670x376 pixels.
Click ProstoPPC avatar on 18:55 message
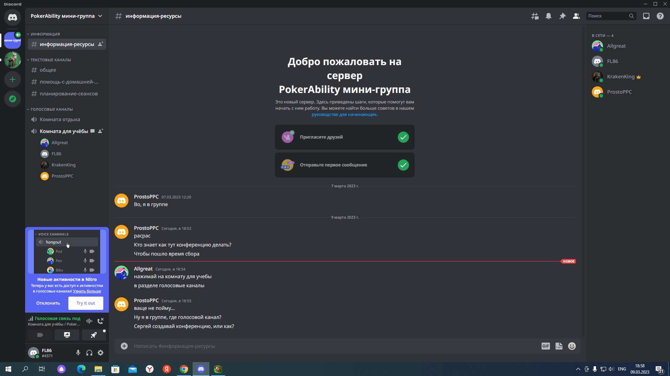[121, 304]
